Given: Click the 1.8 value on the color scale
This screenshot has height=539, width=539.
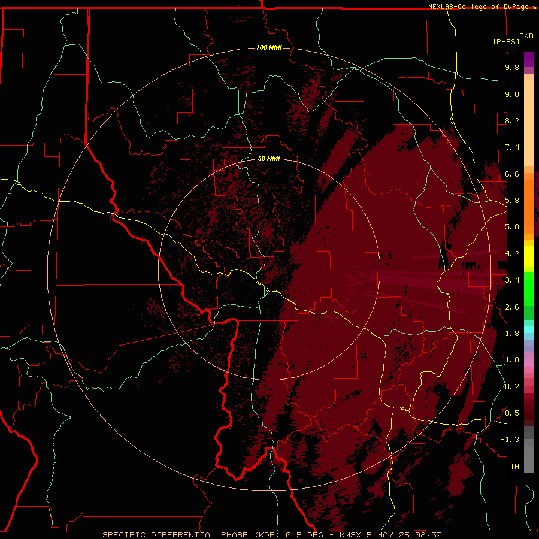Looking at the screenshot, I should (512, 334).
